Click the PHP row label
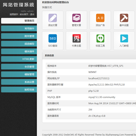Image resolution: width=136 pixels, height=136 pixels. pyautogui.click(x=50, y=91)
